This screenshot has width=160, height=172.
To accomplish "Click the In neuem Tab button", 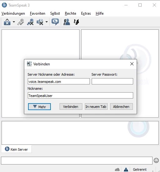I will (x=96, y=107).
